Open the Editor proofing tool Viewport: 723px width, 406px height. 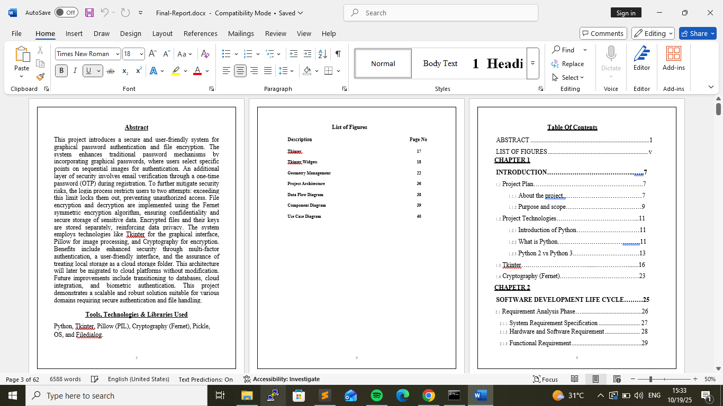point(641,59)
